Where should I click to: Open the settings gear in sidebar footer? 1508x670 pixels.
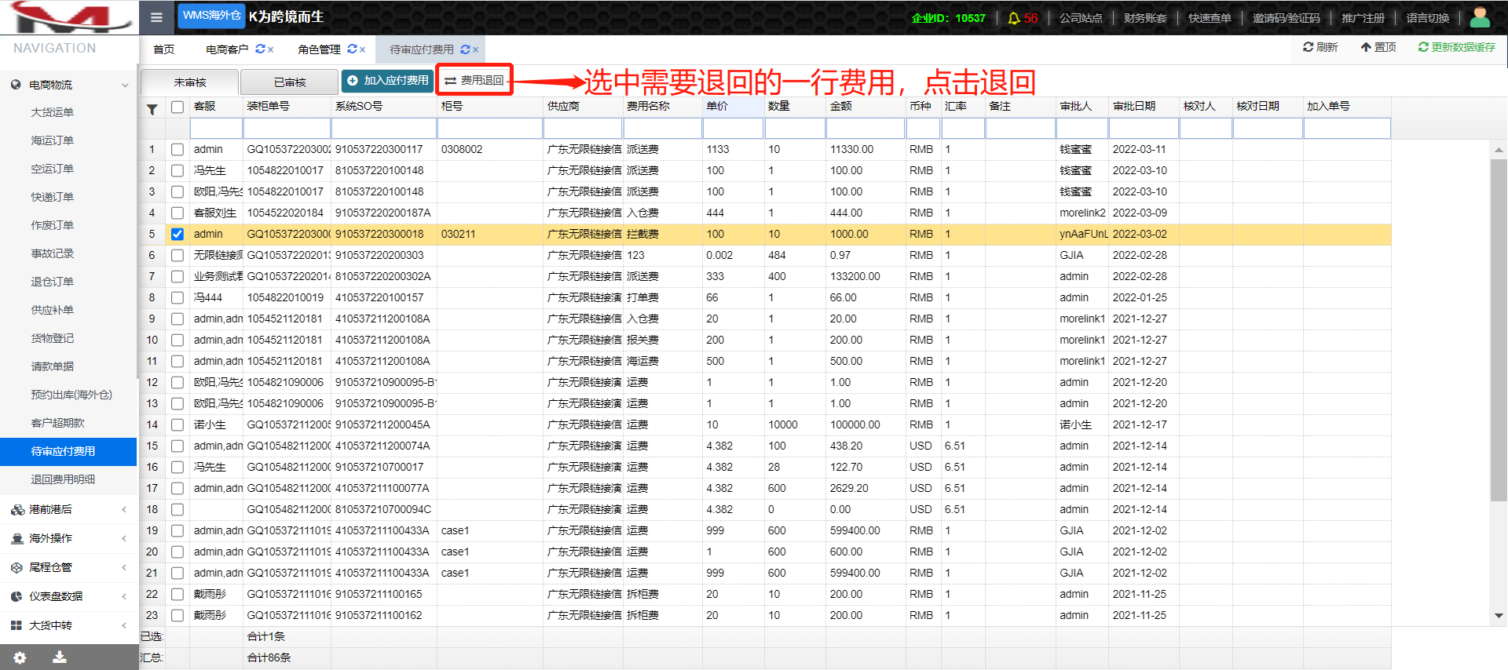coord(20,657)
